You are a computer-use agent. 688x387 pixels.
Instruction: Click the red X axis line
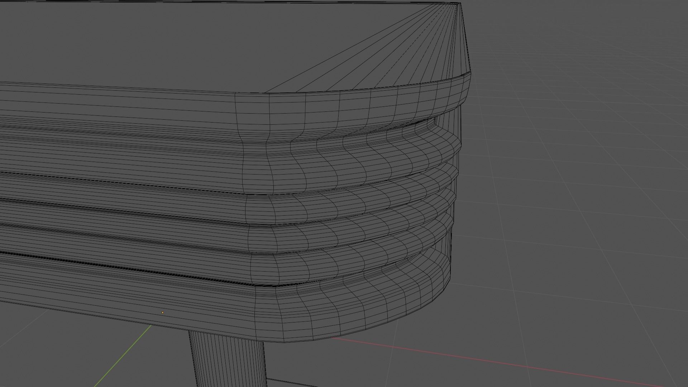click(502, 363)
